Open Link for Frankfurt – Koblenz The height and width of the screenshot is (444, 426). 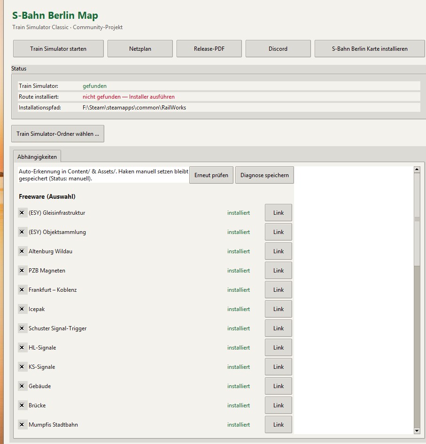click(279, 290)
